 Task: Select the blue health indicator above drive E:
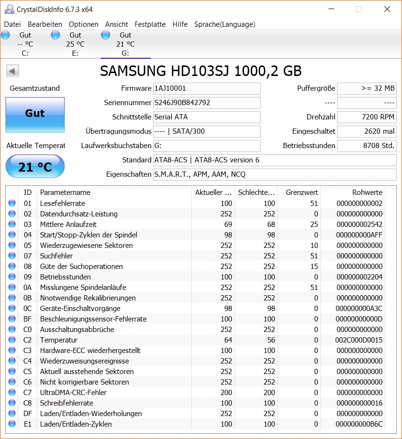point(55,34)
